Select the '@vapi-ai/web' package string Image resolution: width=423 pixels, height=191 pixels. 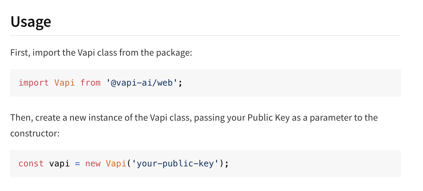pyautogui.click(x=142, y=83)
